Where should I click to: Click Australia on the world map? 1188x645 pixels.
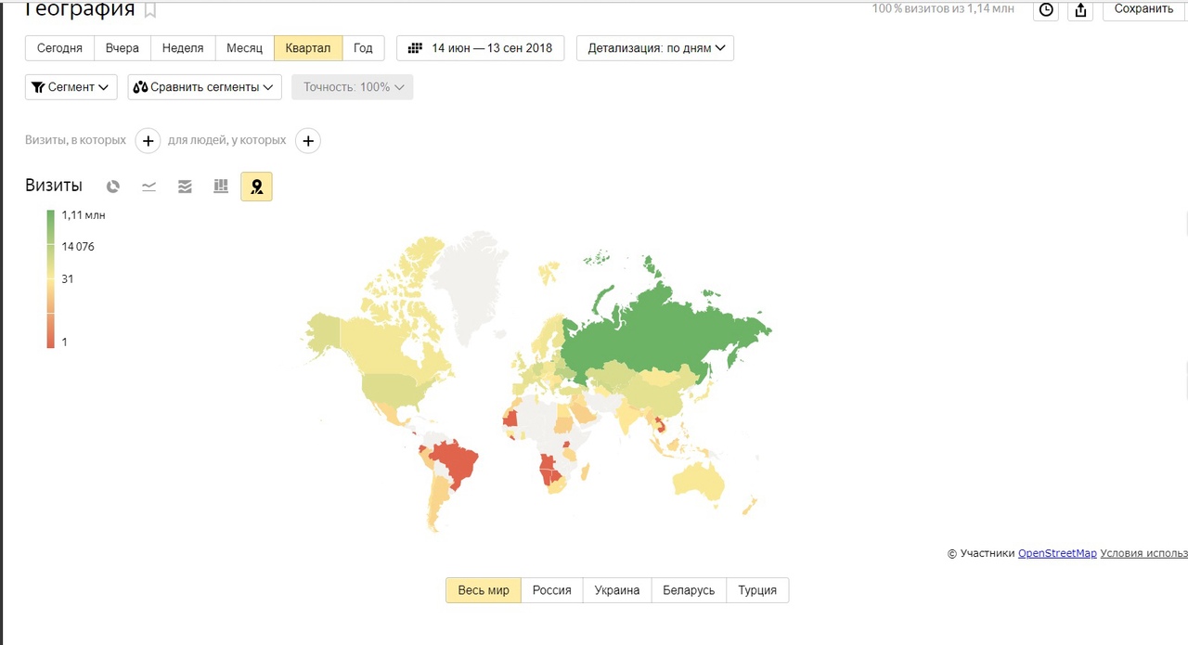[x=698, y=483]
